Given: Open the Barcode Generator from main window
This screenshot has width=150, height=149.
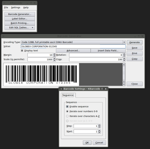Looking at the screenshot, I should click(x=20, y=14).
